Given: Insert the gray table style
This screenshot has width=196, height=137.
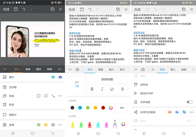Looking at the screenshot, I should pyautogui.click(x=53, y=125).
